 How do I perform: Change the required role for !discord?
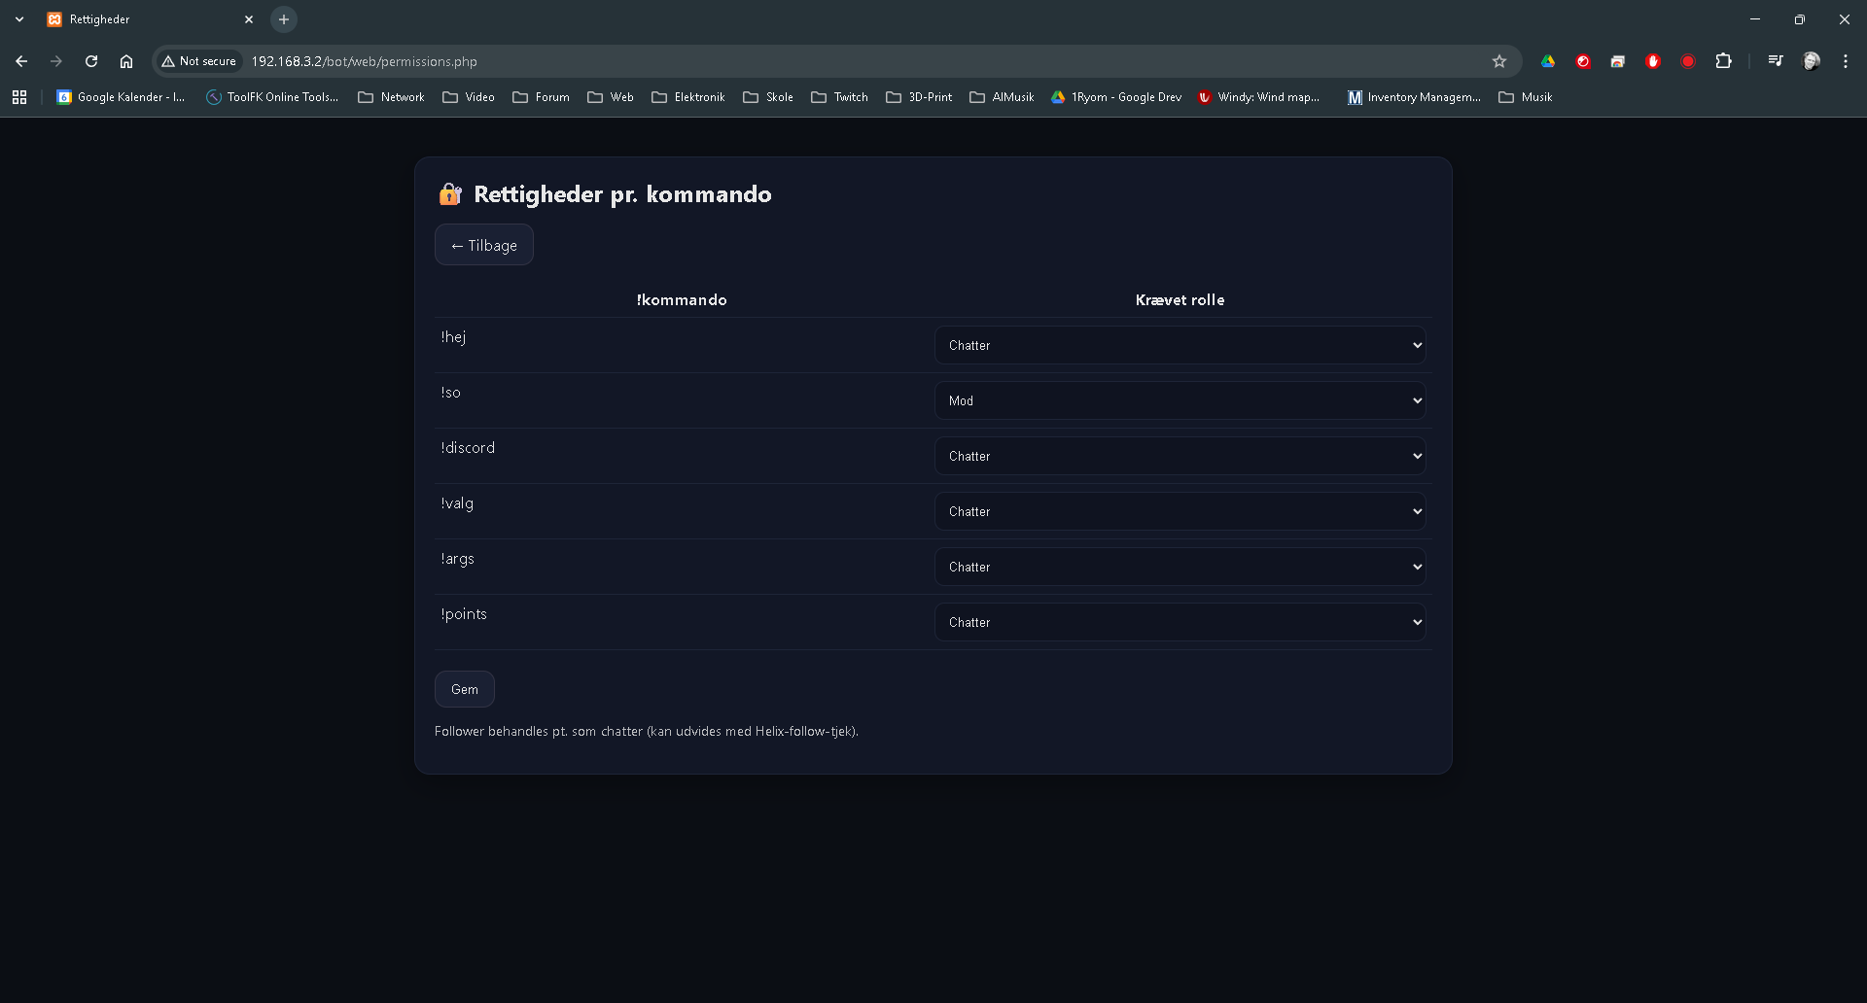point(1180,456)
